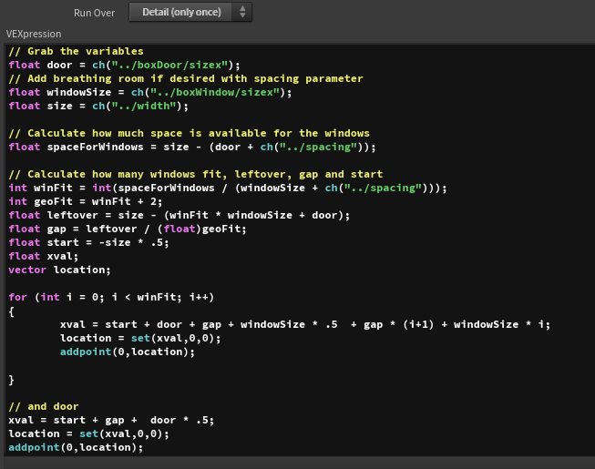
Task: Place cursor in "// and door" comment
Action: point(44,406)
